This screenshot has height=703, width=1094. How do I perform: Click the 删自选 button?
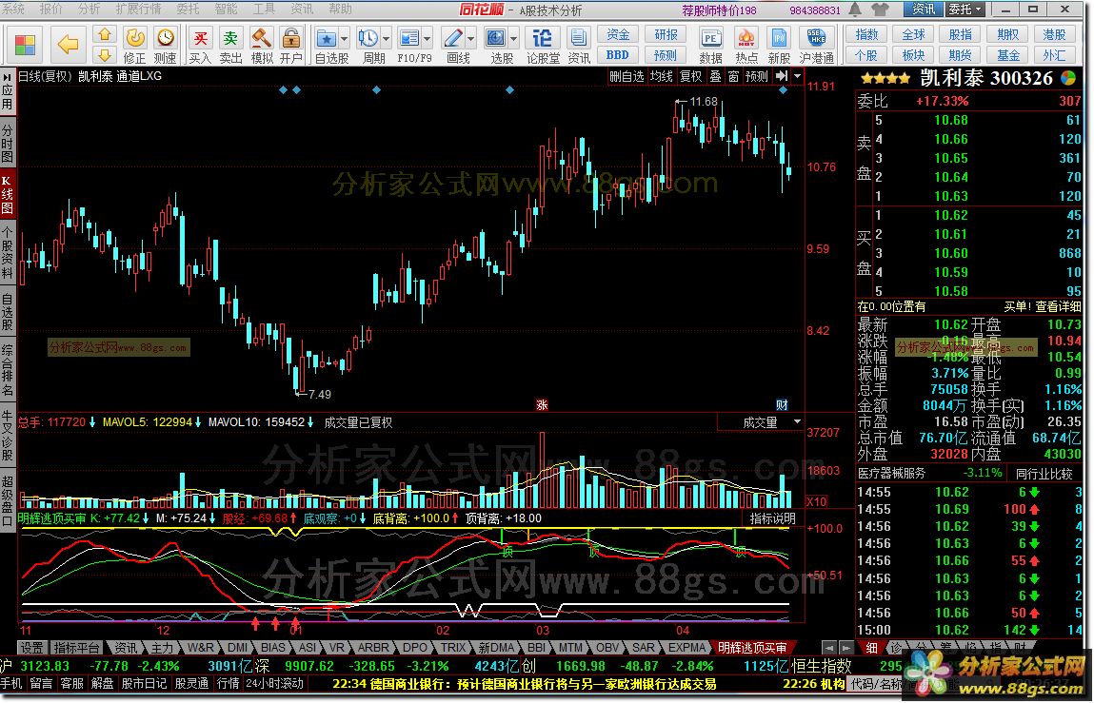pyautogui.click(x=627, y=77)
